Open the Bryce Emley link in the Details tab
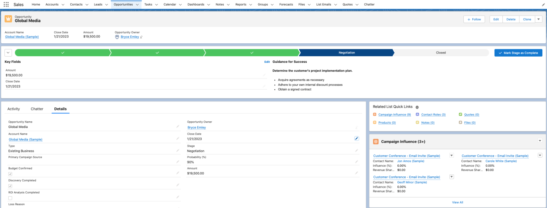 pyautogui.click(x=197, y=127)
